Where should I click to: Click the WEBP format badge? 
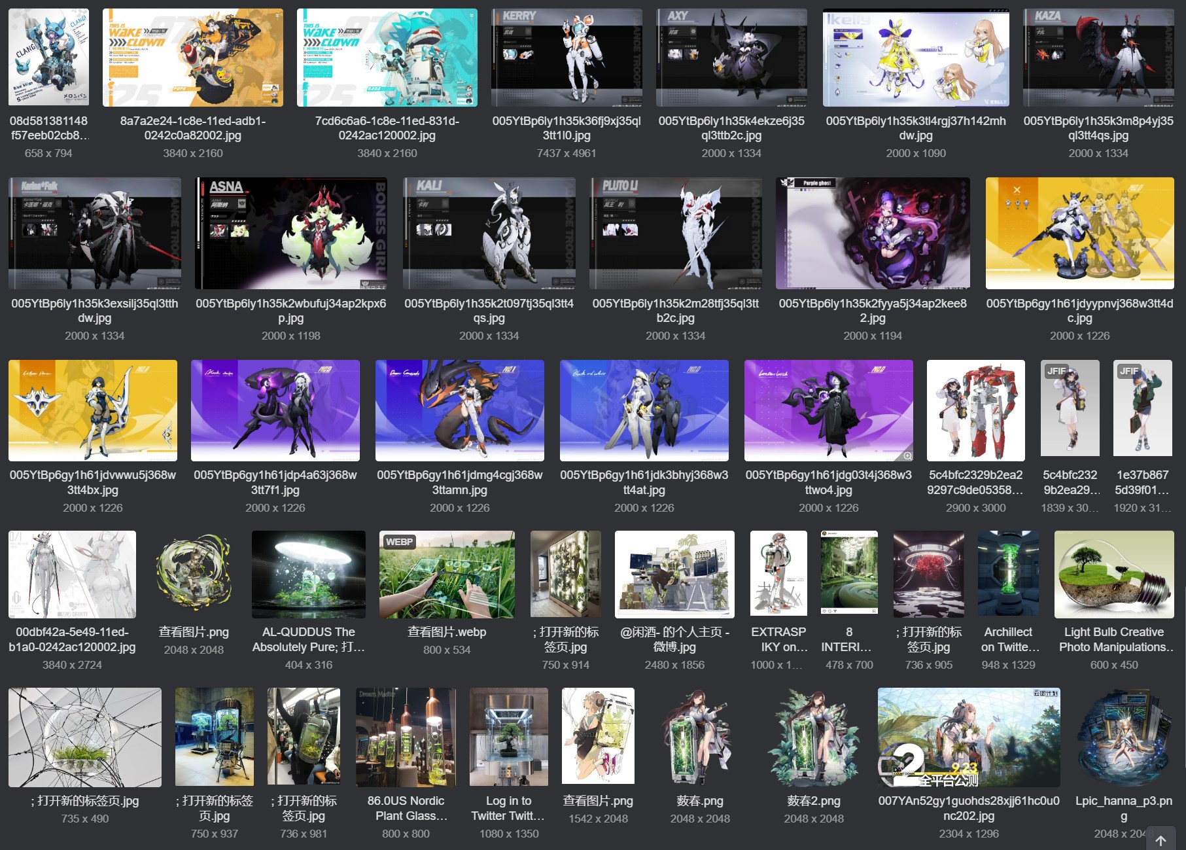[399, 542]
